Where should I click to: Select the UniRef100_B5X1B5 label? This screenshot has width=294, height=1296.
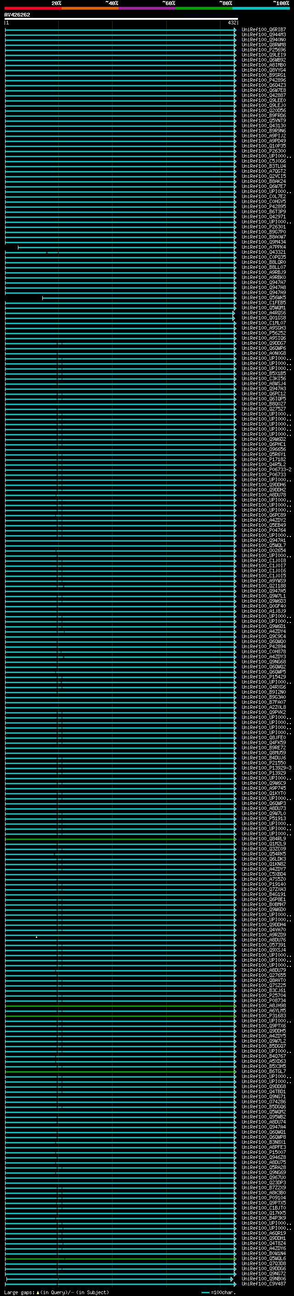[x=263, y=373]
